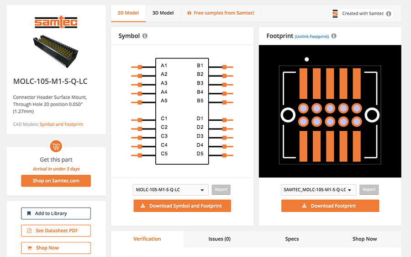
Task: Switch to the 3D Model tab
Action: (x=163, y=13)
